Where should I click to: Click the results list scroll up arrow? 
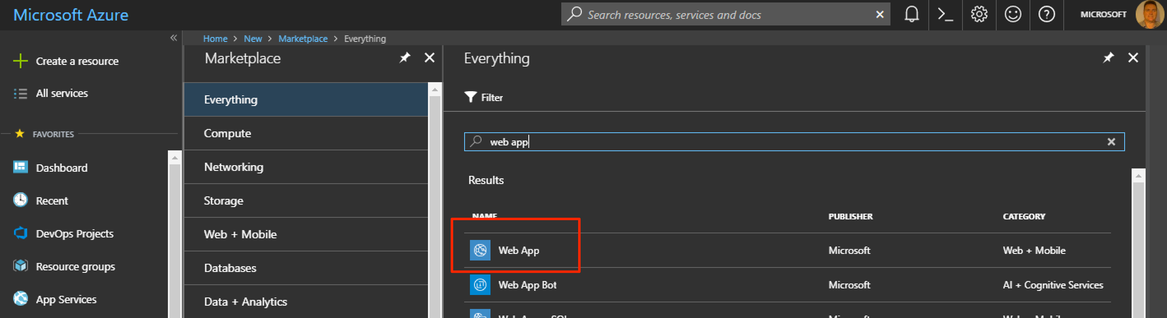(1139, 175)
